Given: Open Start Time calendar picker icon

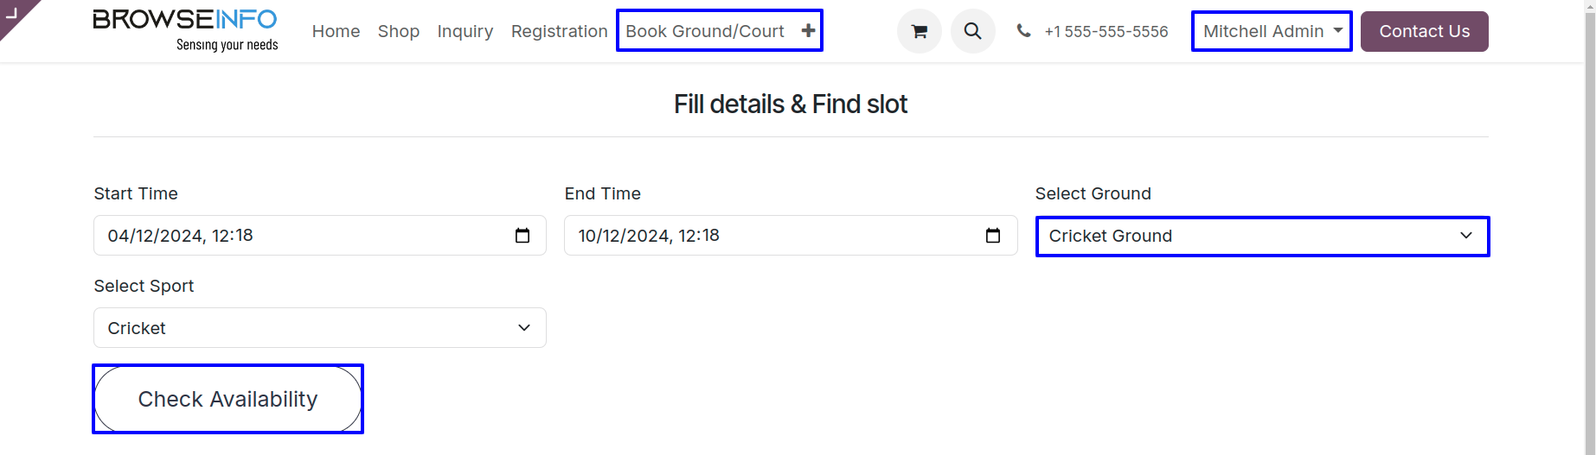Looking at the screenshot, I should pyautogui.click(x=522, y=236).
